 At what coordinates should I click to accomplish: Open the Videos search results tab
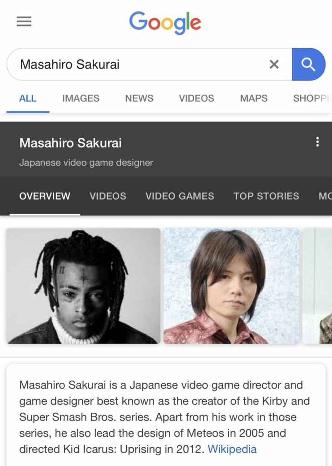tap(196, 98)
